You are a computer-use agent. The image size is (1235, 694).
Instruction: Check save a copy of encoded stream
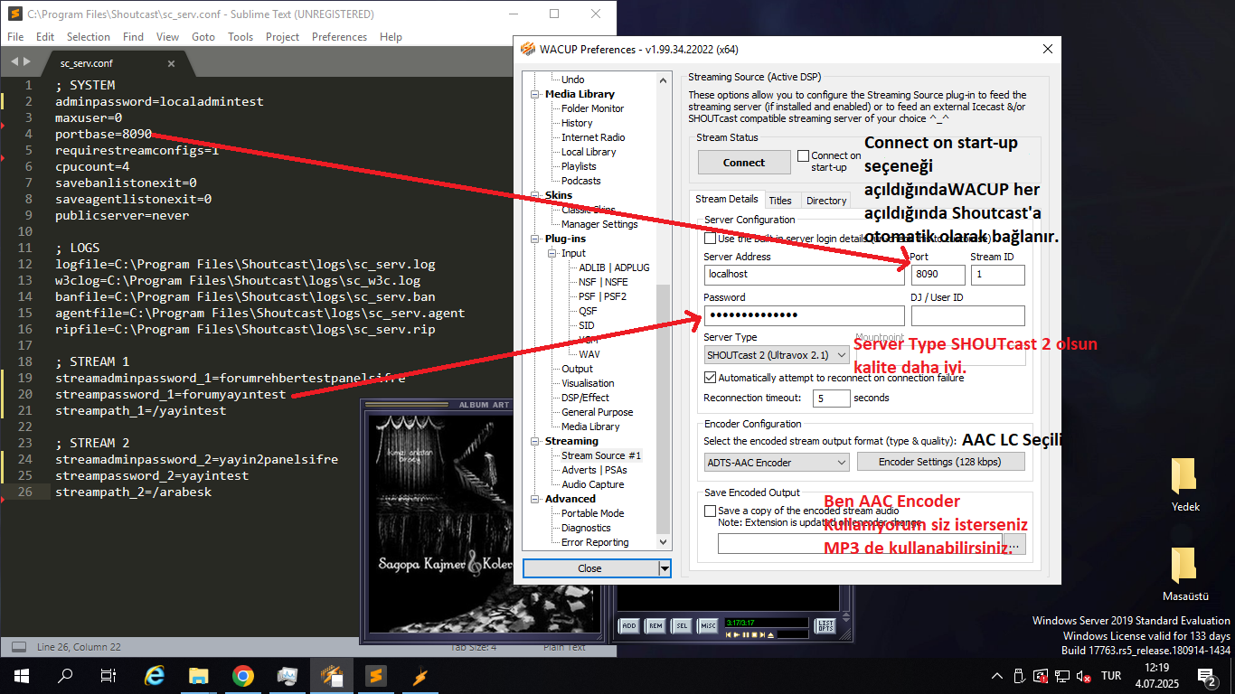click(710, 511)
